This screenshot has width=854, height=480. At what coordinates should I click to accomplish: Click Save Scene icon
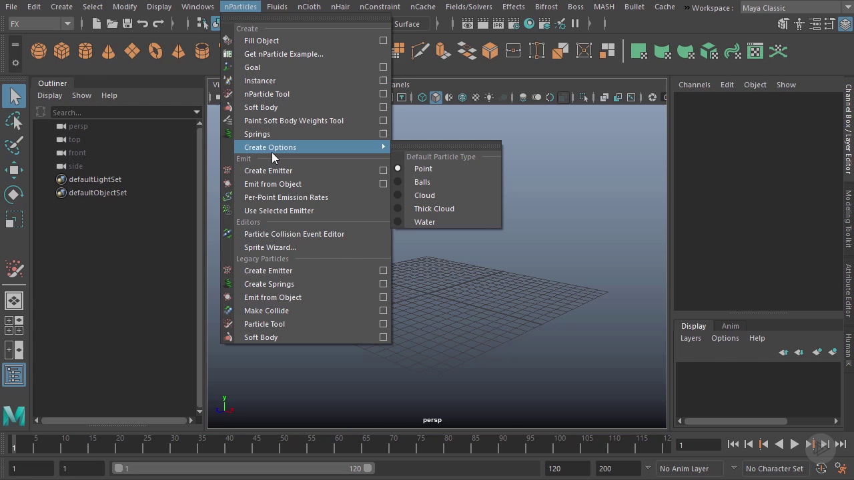(x=127, y=24)
